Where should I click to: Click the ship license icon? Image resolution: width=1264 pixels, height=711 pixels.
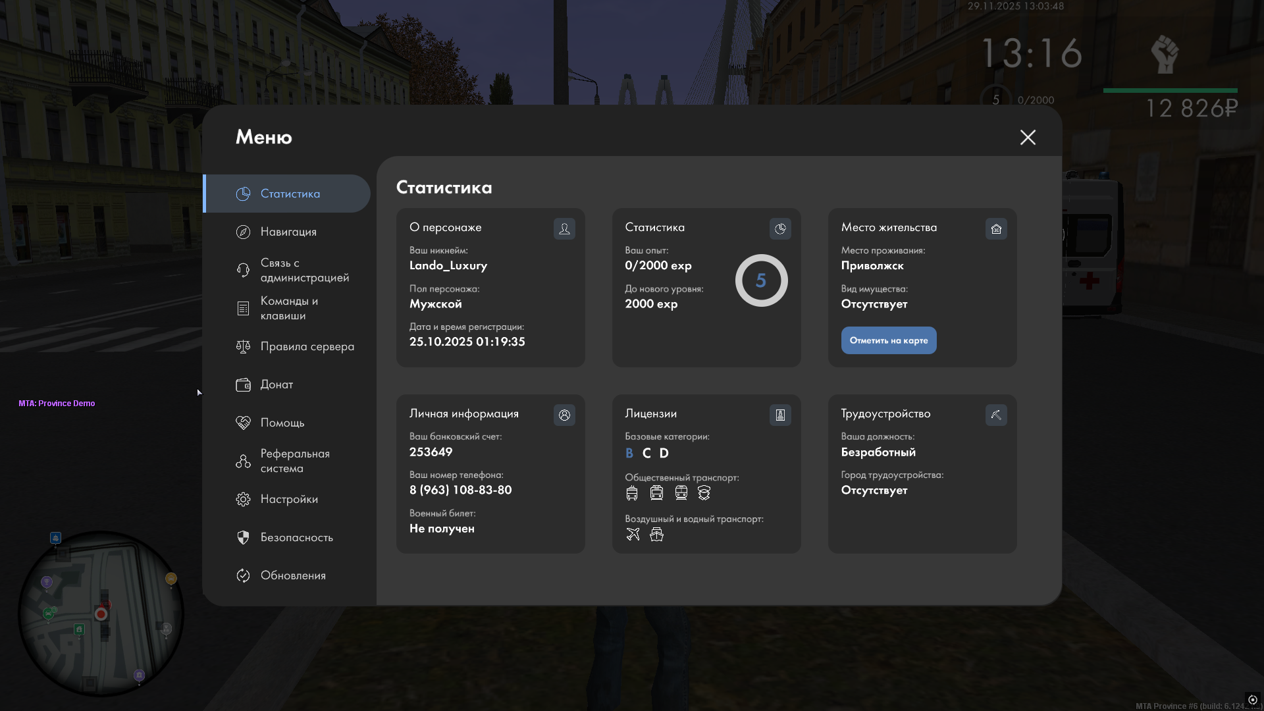[656, 534]
